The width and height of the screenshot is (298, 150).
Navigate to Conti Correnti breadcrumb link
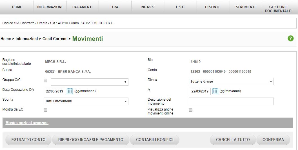click(55, 39)
